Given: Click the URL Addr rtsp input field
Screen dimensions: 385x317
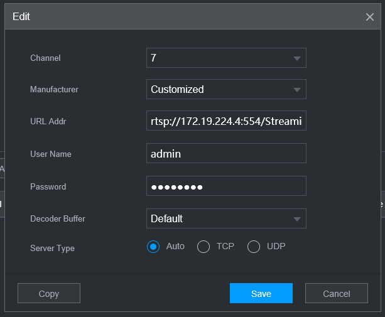Looking at the screenshot, I should click(x=226, y=121).
